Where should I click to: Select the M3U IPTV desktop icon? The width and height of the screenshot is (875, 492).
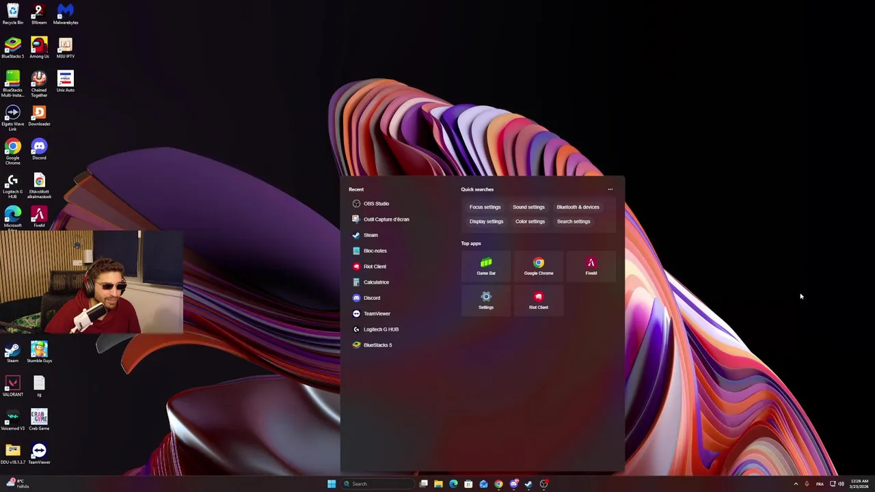pyautogui.click(x=66, y=48)
